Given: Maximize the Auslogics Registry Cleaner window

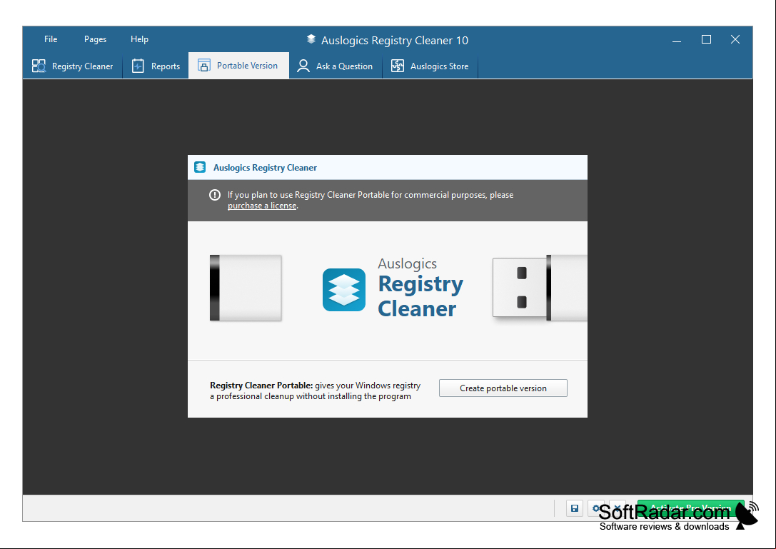Looking at the screenshot, I should tap(706, 39).
